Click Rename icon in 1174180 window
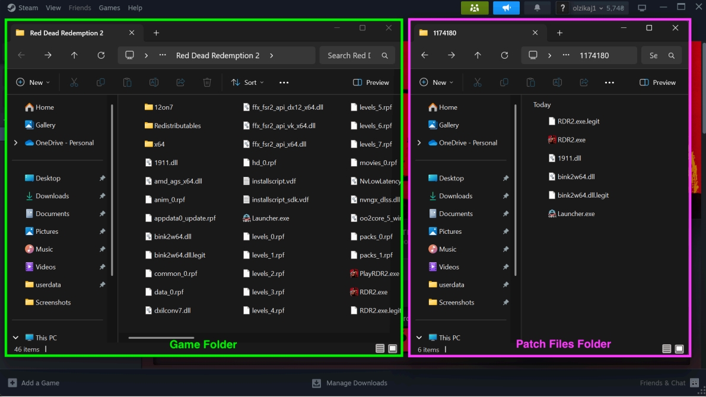 click(557, 82)
